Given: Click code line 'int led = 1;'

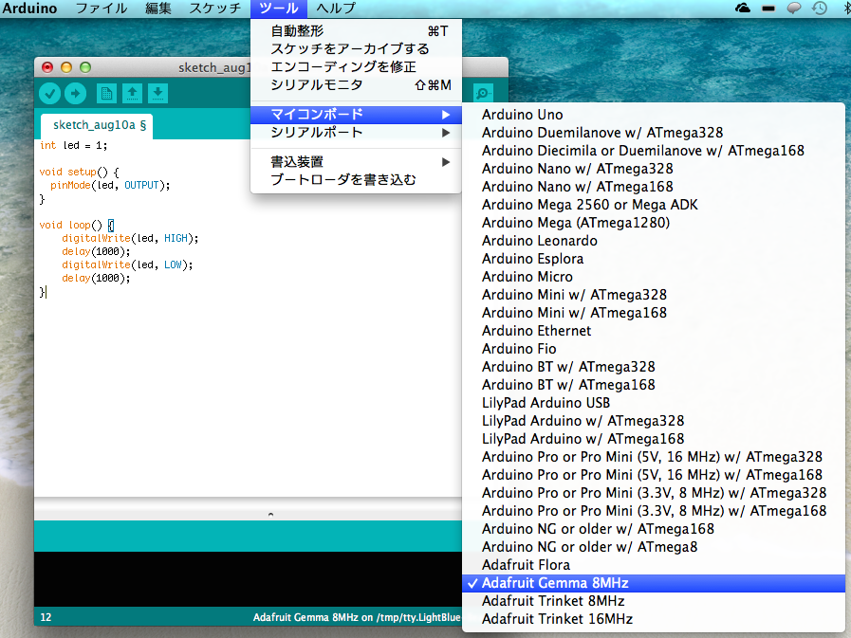Looking at the screenshot, I should [74, 145].
